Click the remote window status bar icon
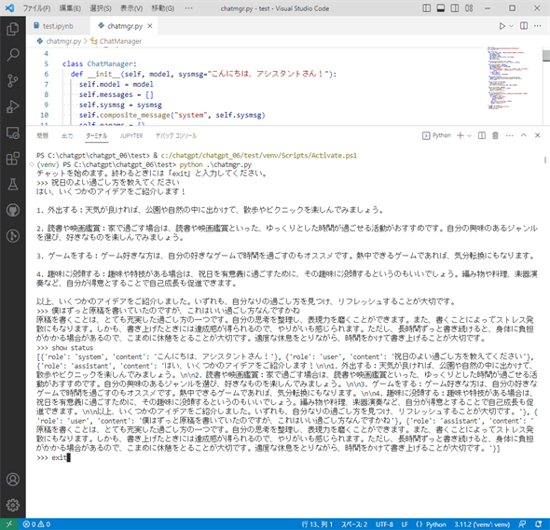550x530 pixels. tap(9, 524)
